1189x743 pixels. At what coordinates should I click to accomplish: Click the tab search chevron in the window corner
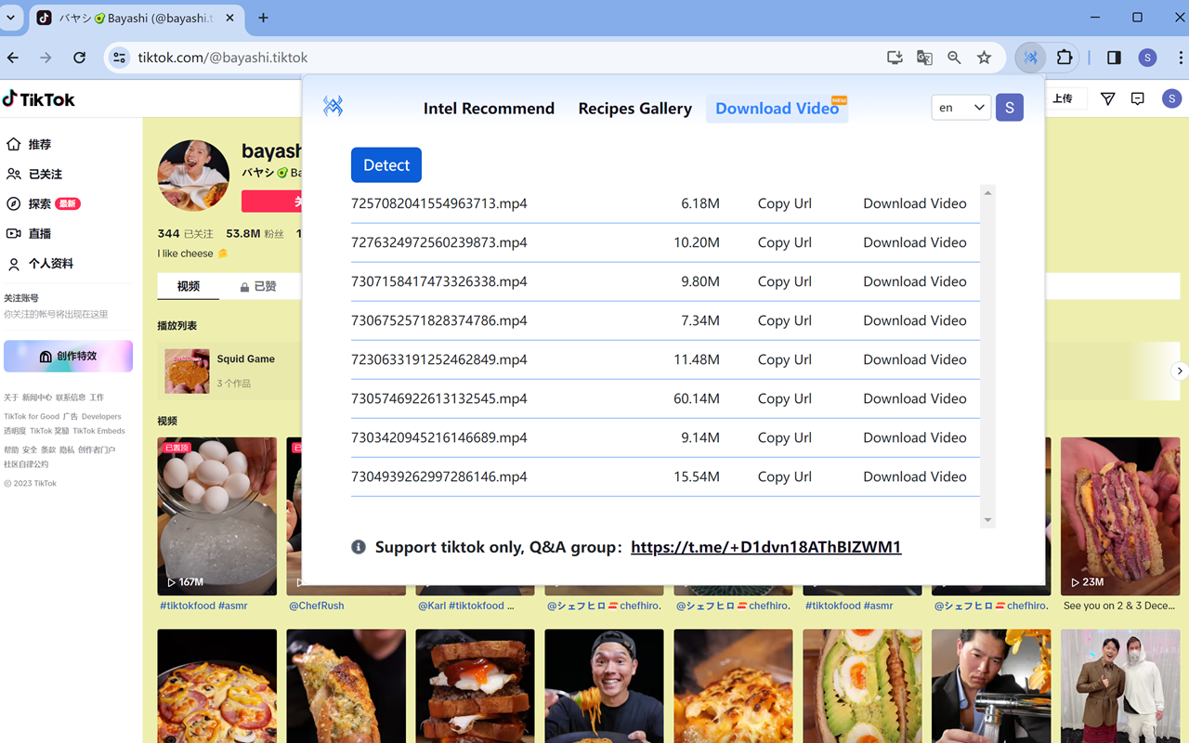click(x=10, y=18)
